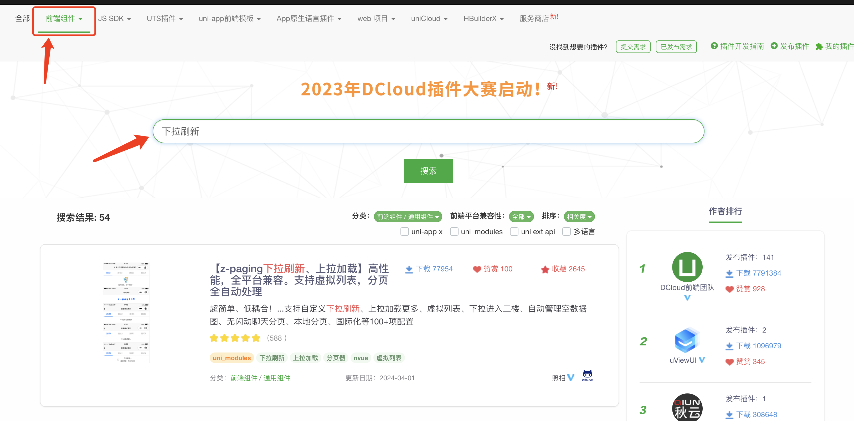Open the uniCloud navigation menu
854x421 pixels.
(x=429, y=19)
